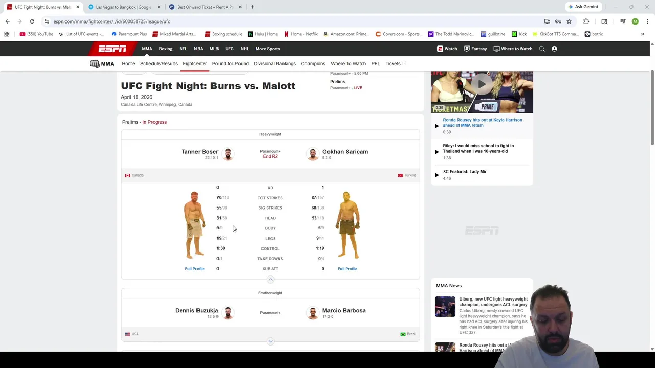
Task: Open the ESPN search icon
Action: point(542,49)
